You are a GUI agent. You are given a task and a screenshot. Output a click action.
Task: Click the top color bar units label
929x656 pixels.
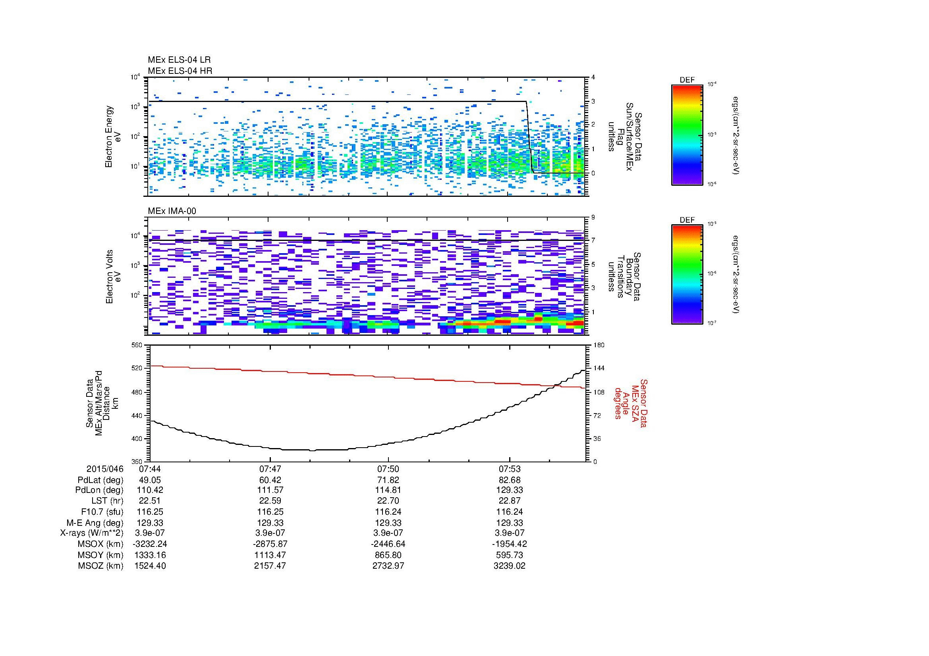736,135
